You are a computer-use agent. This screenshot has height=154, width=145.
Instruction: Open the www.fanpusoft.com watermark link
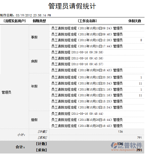(x=127, y=150)
